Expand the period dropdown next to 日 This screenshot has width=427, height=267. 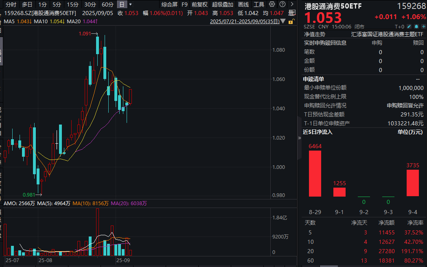tap(130, 4)
